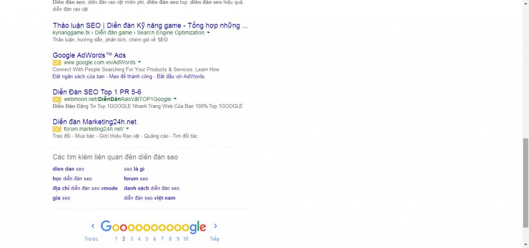This screenshot has height=248, width=529.
Task: Click next page chevron arrow icon
Action: coord(216,226)
